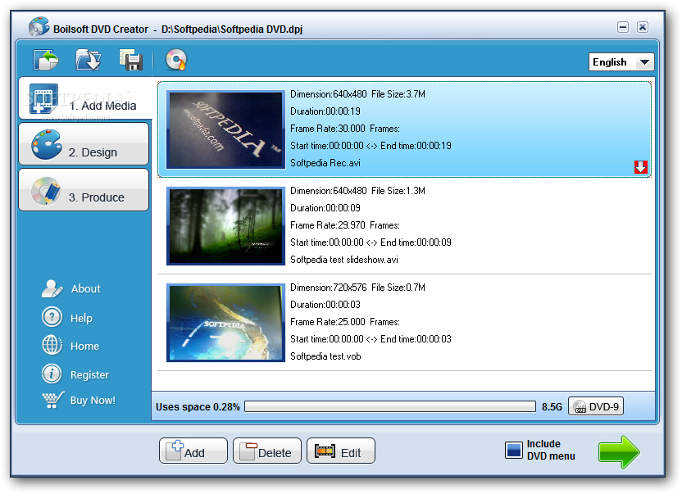Toggle the Include DVD menu checkbox

coord(514,450)
